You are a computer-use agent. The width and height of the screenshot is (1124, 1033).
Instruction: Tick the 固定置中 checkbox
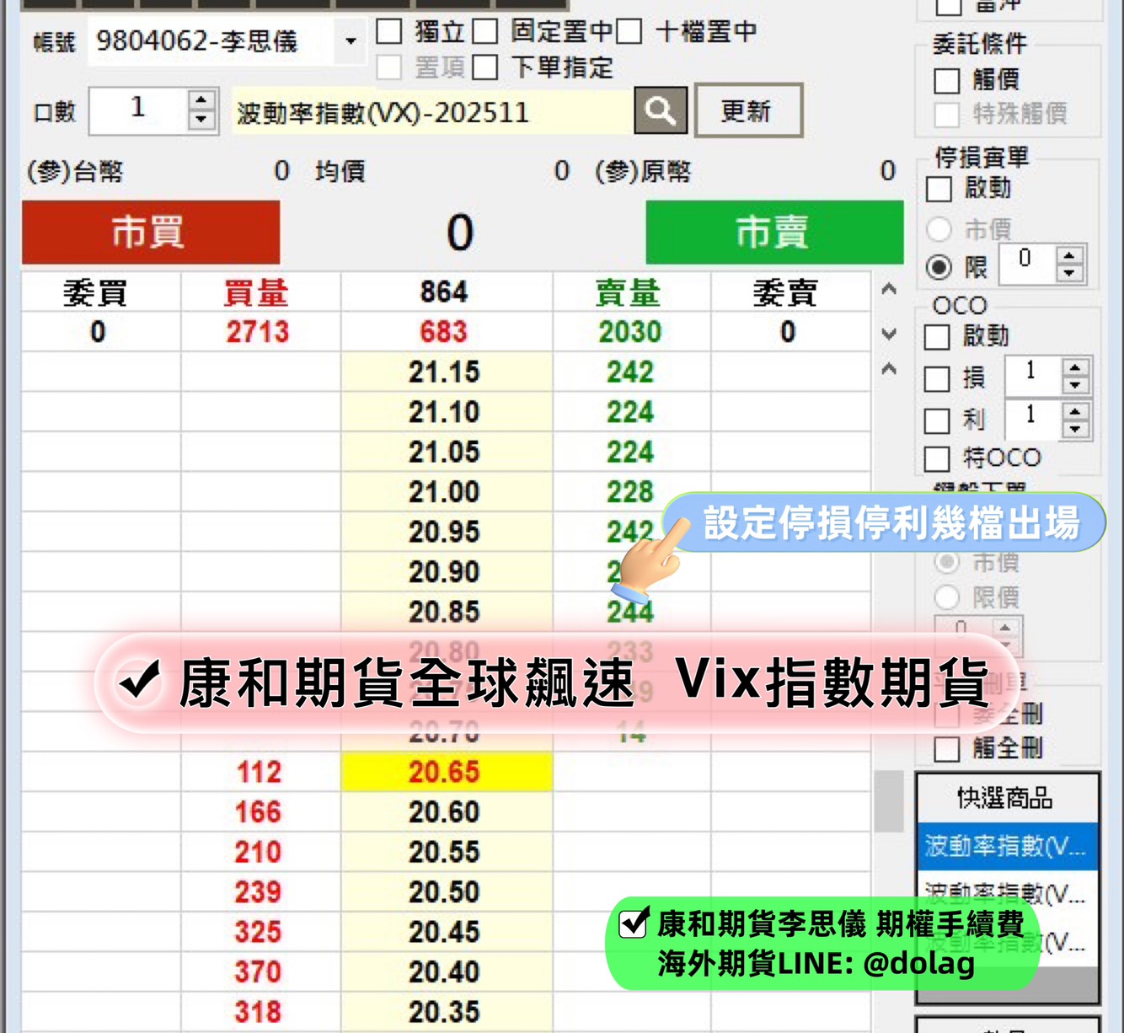tap(484, 32)
